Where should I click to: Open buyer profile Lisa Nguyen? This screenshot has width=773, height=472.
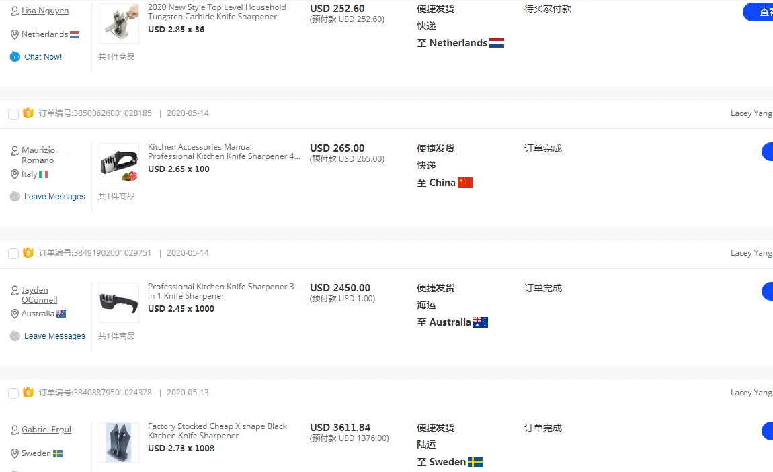[x=45, y=11]
